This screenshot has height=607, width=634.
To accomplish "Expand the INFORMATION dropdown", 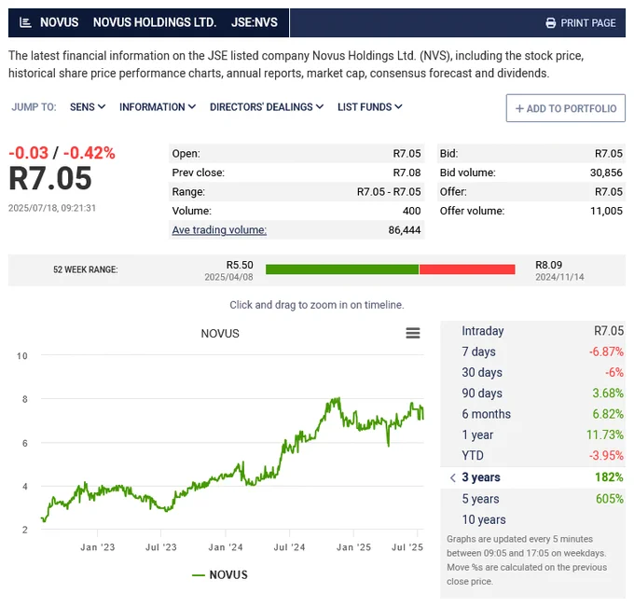I will 158,106.
